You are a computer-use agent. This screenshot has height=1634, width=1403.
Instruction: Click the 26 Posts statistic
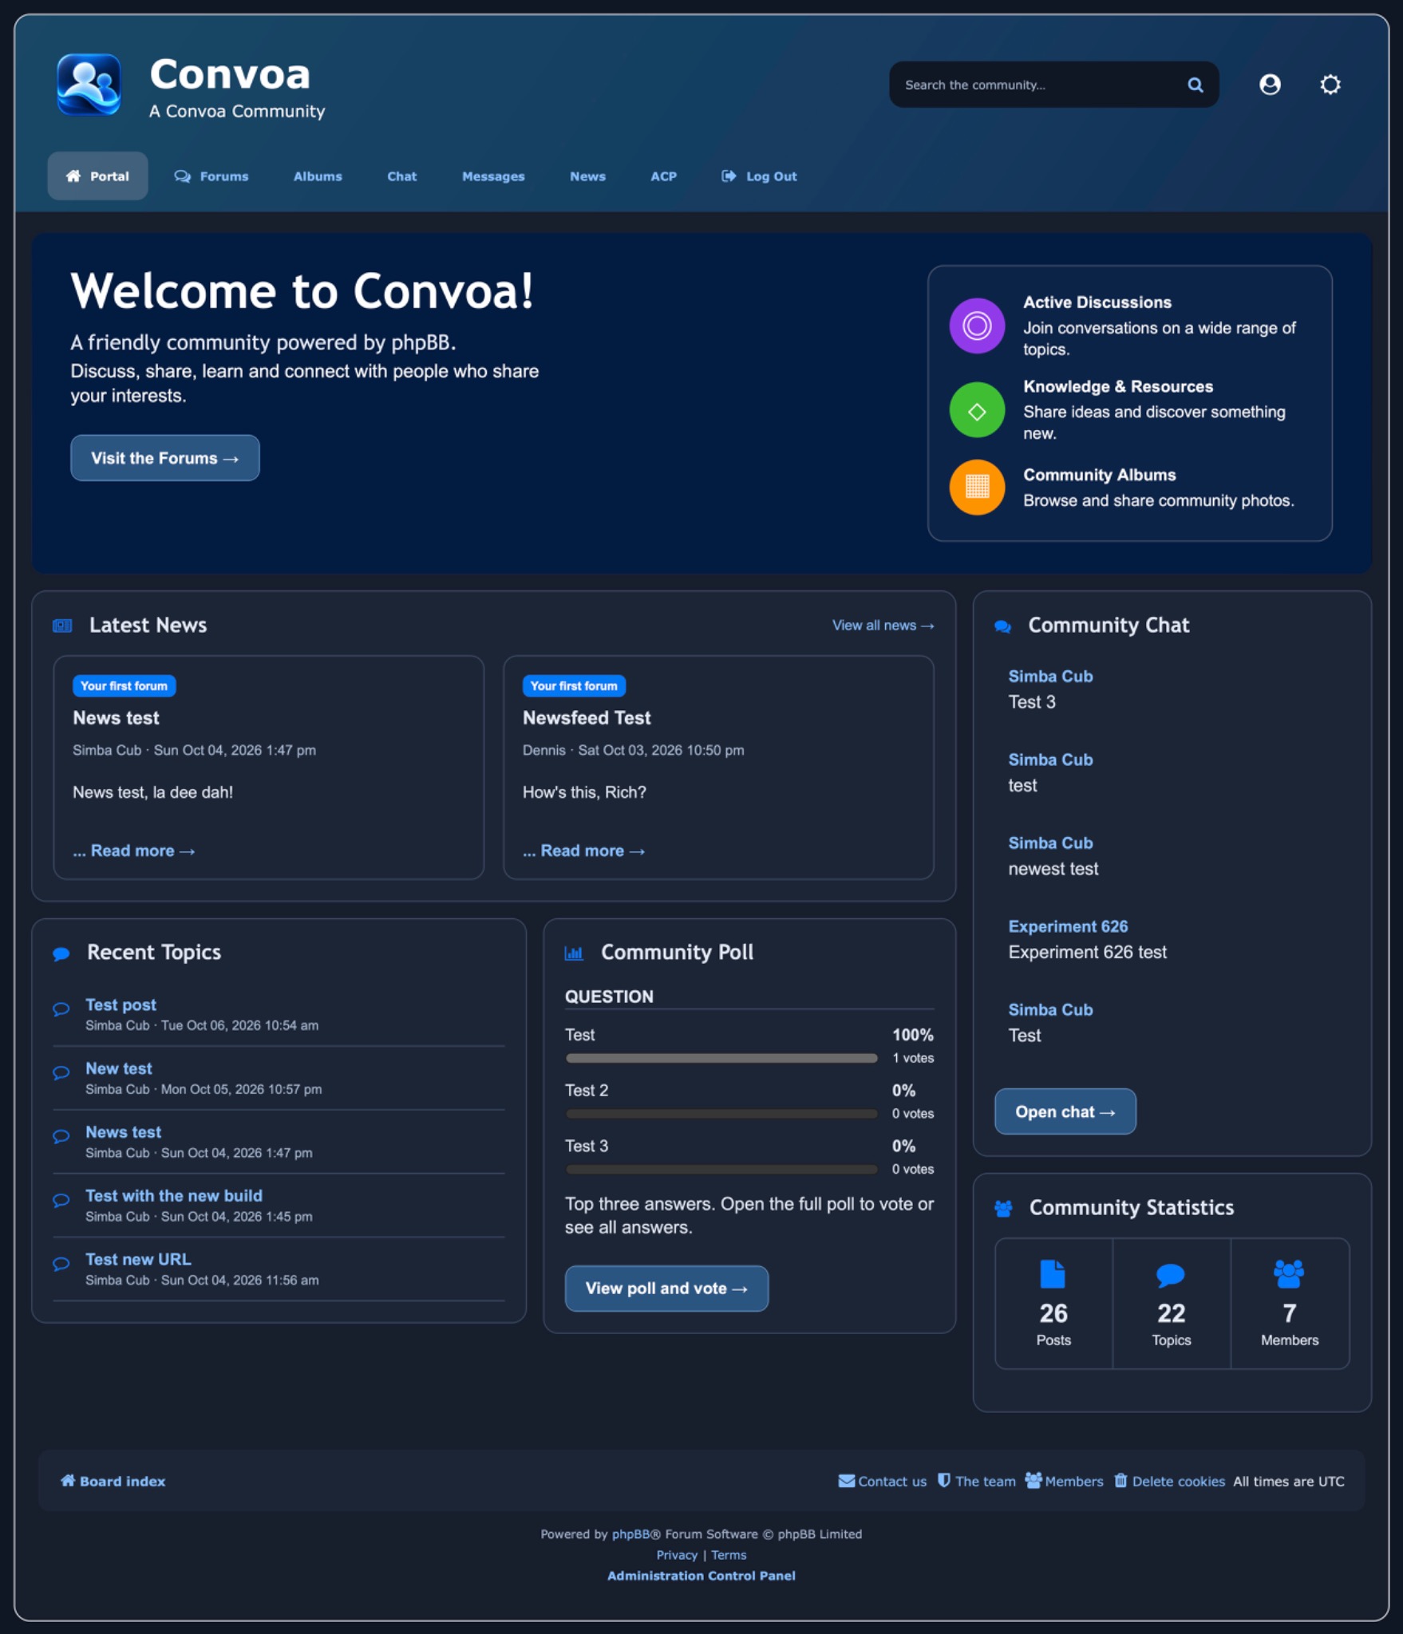[x=1053, y=1304]
